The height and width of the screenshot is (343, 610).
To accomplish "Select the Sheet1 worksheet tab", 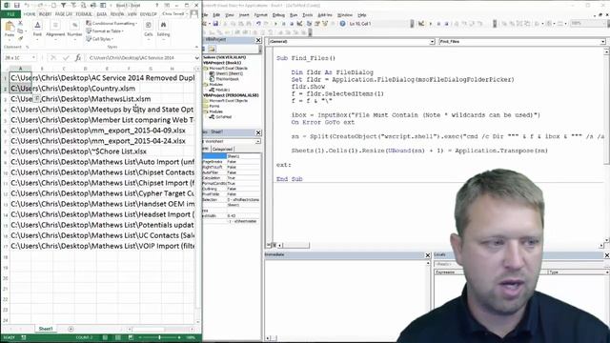I will point(46,329).
